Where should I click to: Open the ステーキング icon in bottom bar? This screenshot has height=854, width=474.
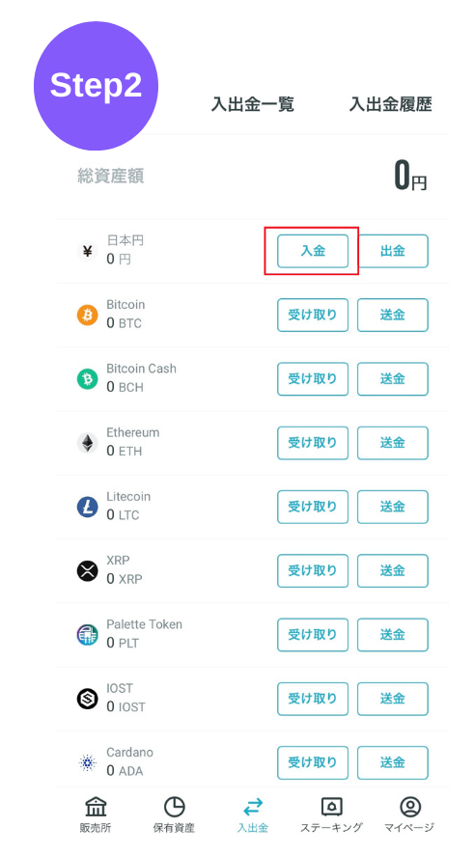[331, 807]
